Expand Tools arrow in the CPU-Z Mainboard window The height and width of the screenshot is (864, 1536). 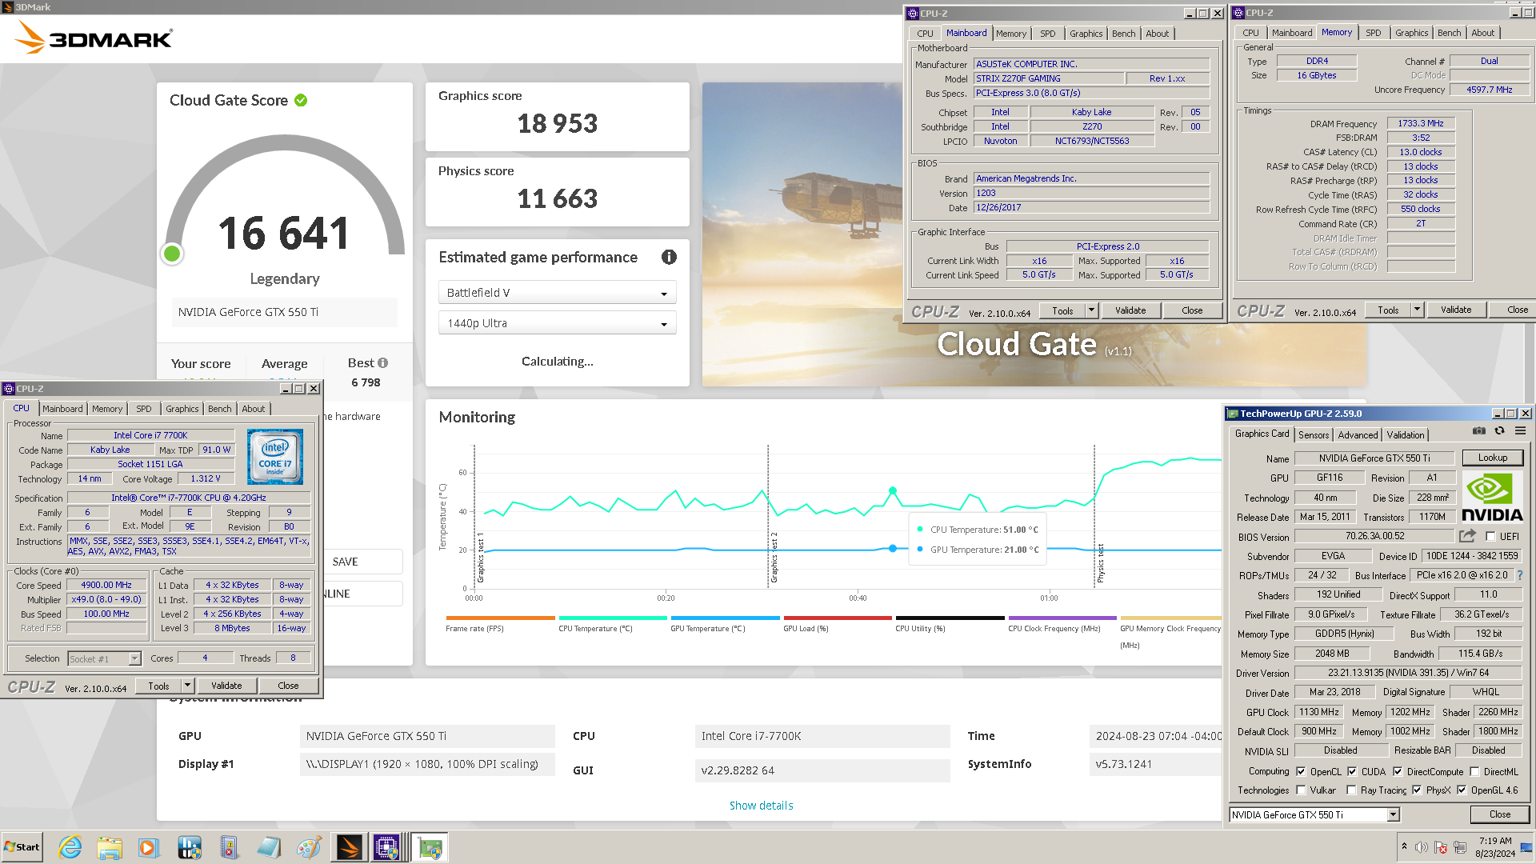tap(1091, 310)
